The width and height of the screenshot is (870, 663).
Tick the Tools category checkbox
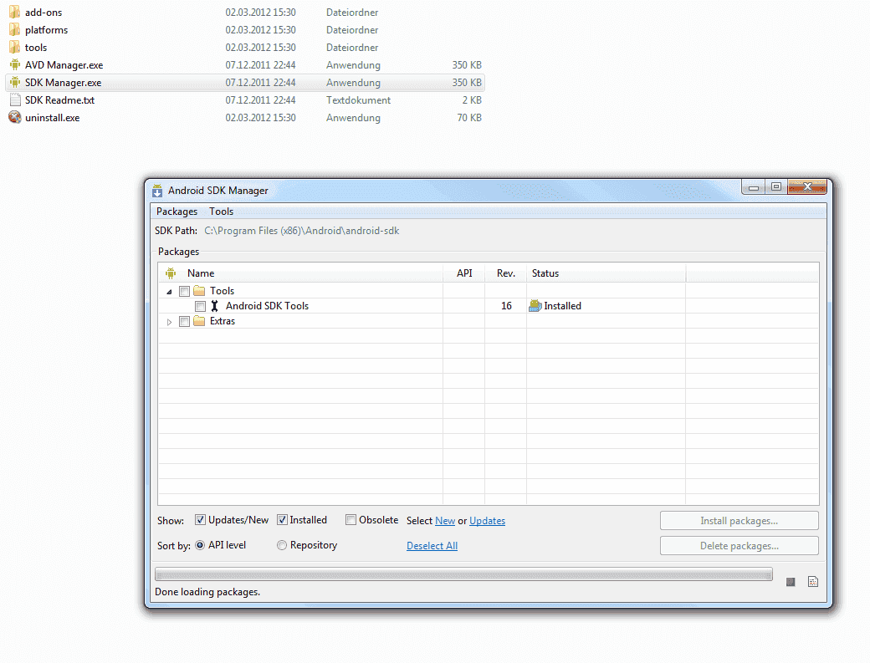185,291
